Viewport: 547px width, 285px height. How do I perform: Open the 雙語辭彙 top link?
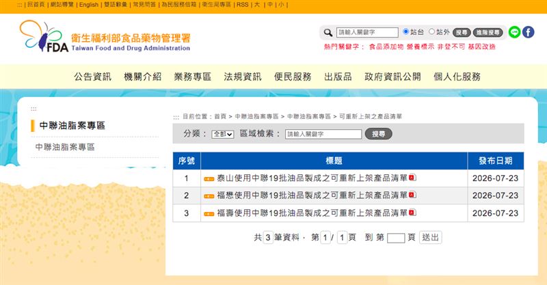116,5
